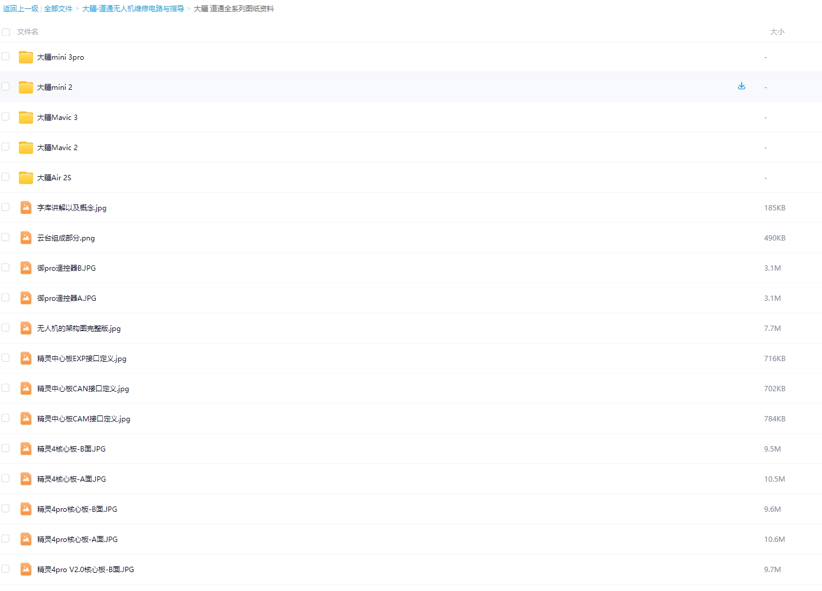Open file name 精灵4pro核心板-A面.JPG
822x591 pixels.
pos(77,540)
